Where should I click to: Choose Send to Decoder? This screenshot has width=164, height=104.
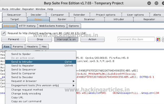41,77
